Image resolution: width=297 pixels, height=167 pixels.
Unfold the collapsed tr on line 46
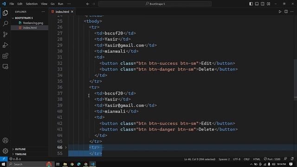click(x=66, y=148)
